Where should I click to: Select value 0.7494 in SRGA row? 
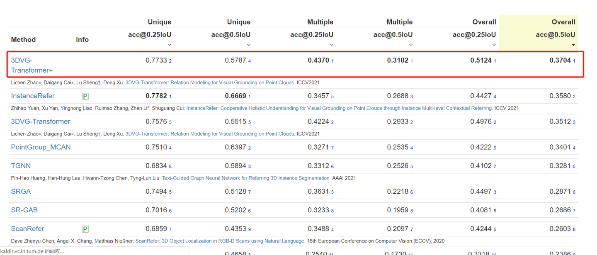click(156, 191)
